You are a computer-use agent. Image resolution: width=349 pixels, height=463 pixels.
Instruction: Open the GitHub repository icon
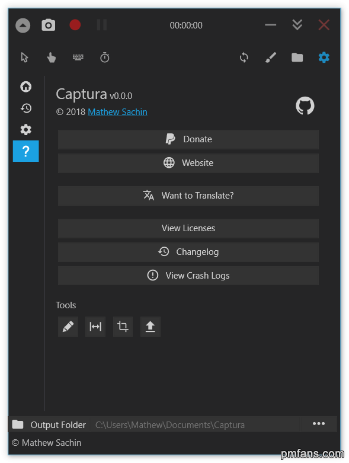(x=305, y=106)
